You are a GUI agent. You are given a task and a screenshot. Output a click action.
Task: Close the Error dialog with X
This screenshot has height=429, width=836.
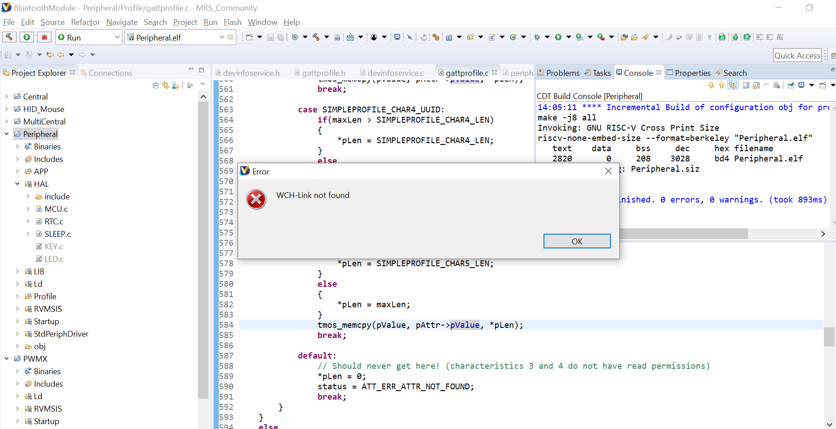(x=608, y=171)
